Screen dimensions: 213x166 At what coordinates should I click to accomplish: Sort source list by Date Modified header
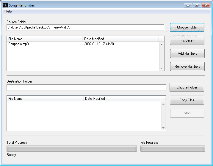[120, 39]
